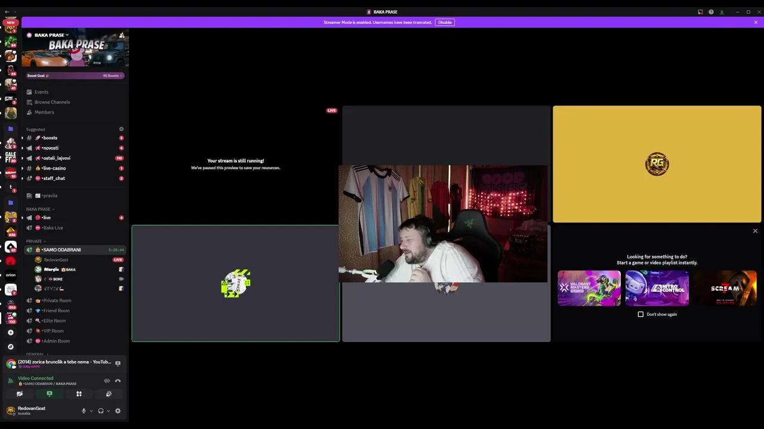The width and height of the screenshot is (764, 429).
Task: Open server icon with 203 badge
Action: [x=11, y=304]
